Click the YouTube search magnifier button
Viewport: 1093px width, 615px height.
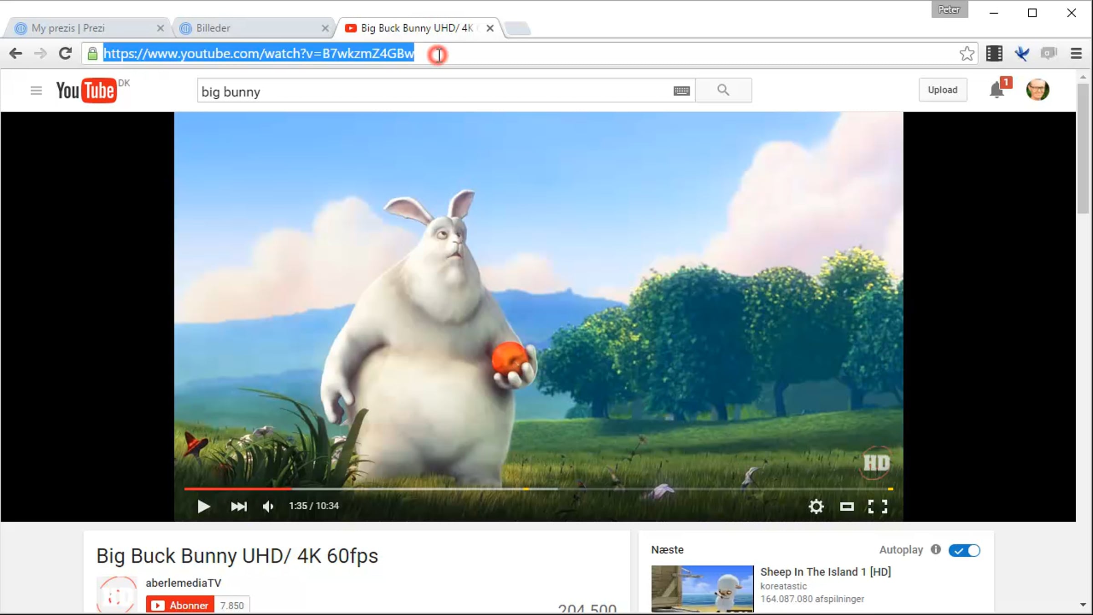(x=723, y=90)
